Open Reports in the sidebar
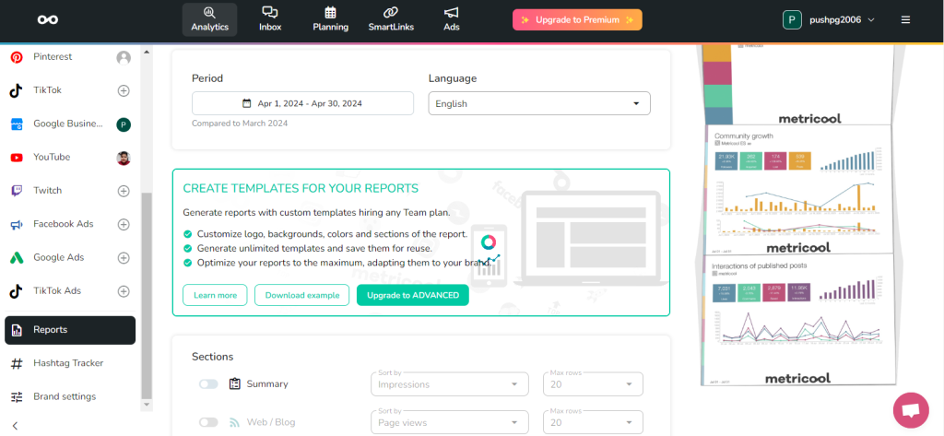Viewport: 944px width, 436px height. tap(70, 330)
